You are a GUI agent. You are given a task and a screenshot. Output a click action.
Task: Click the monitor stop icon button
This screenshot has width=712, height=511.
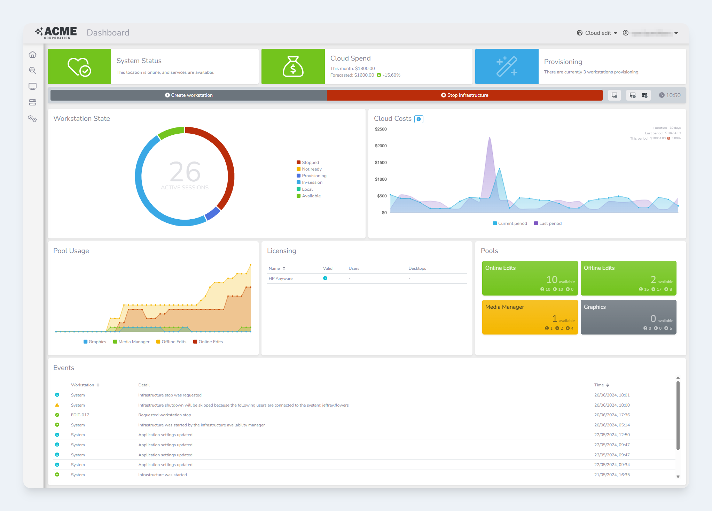coord(614,95)
